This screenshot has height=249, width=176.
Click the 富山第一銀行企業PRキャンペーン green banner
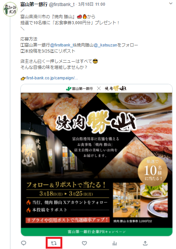(96, 232)
